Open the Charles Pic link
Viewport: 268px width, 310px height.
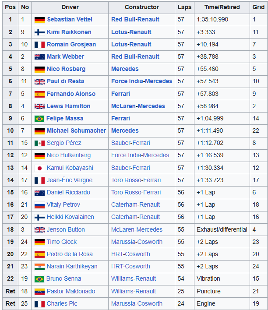point(62,303)
